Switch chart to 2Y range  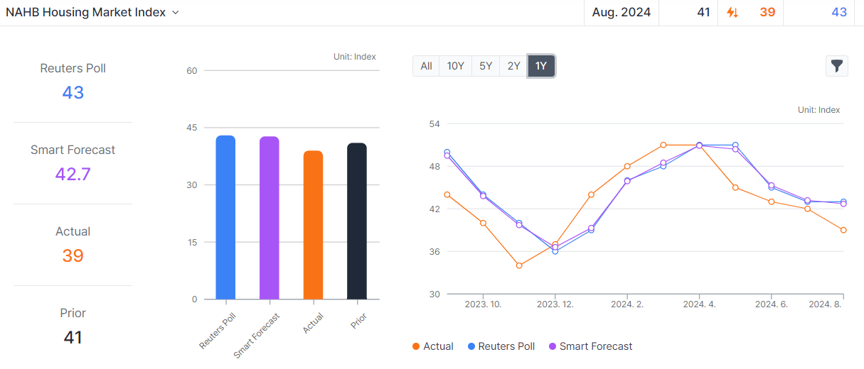pyautogui.click(x=513, y=66)
